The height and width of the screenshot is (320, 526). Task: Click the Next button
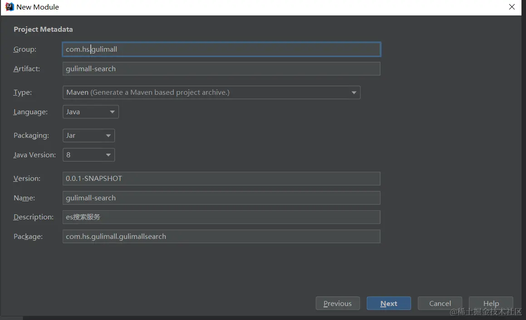point(389,304)
